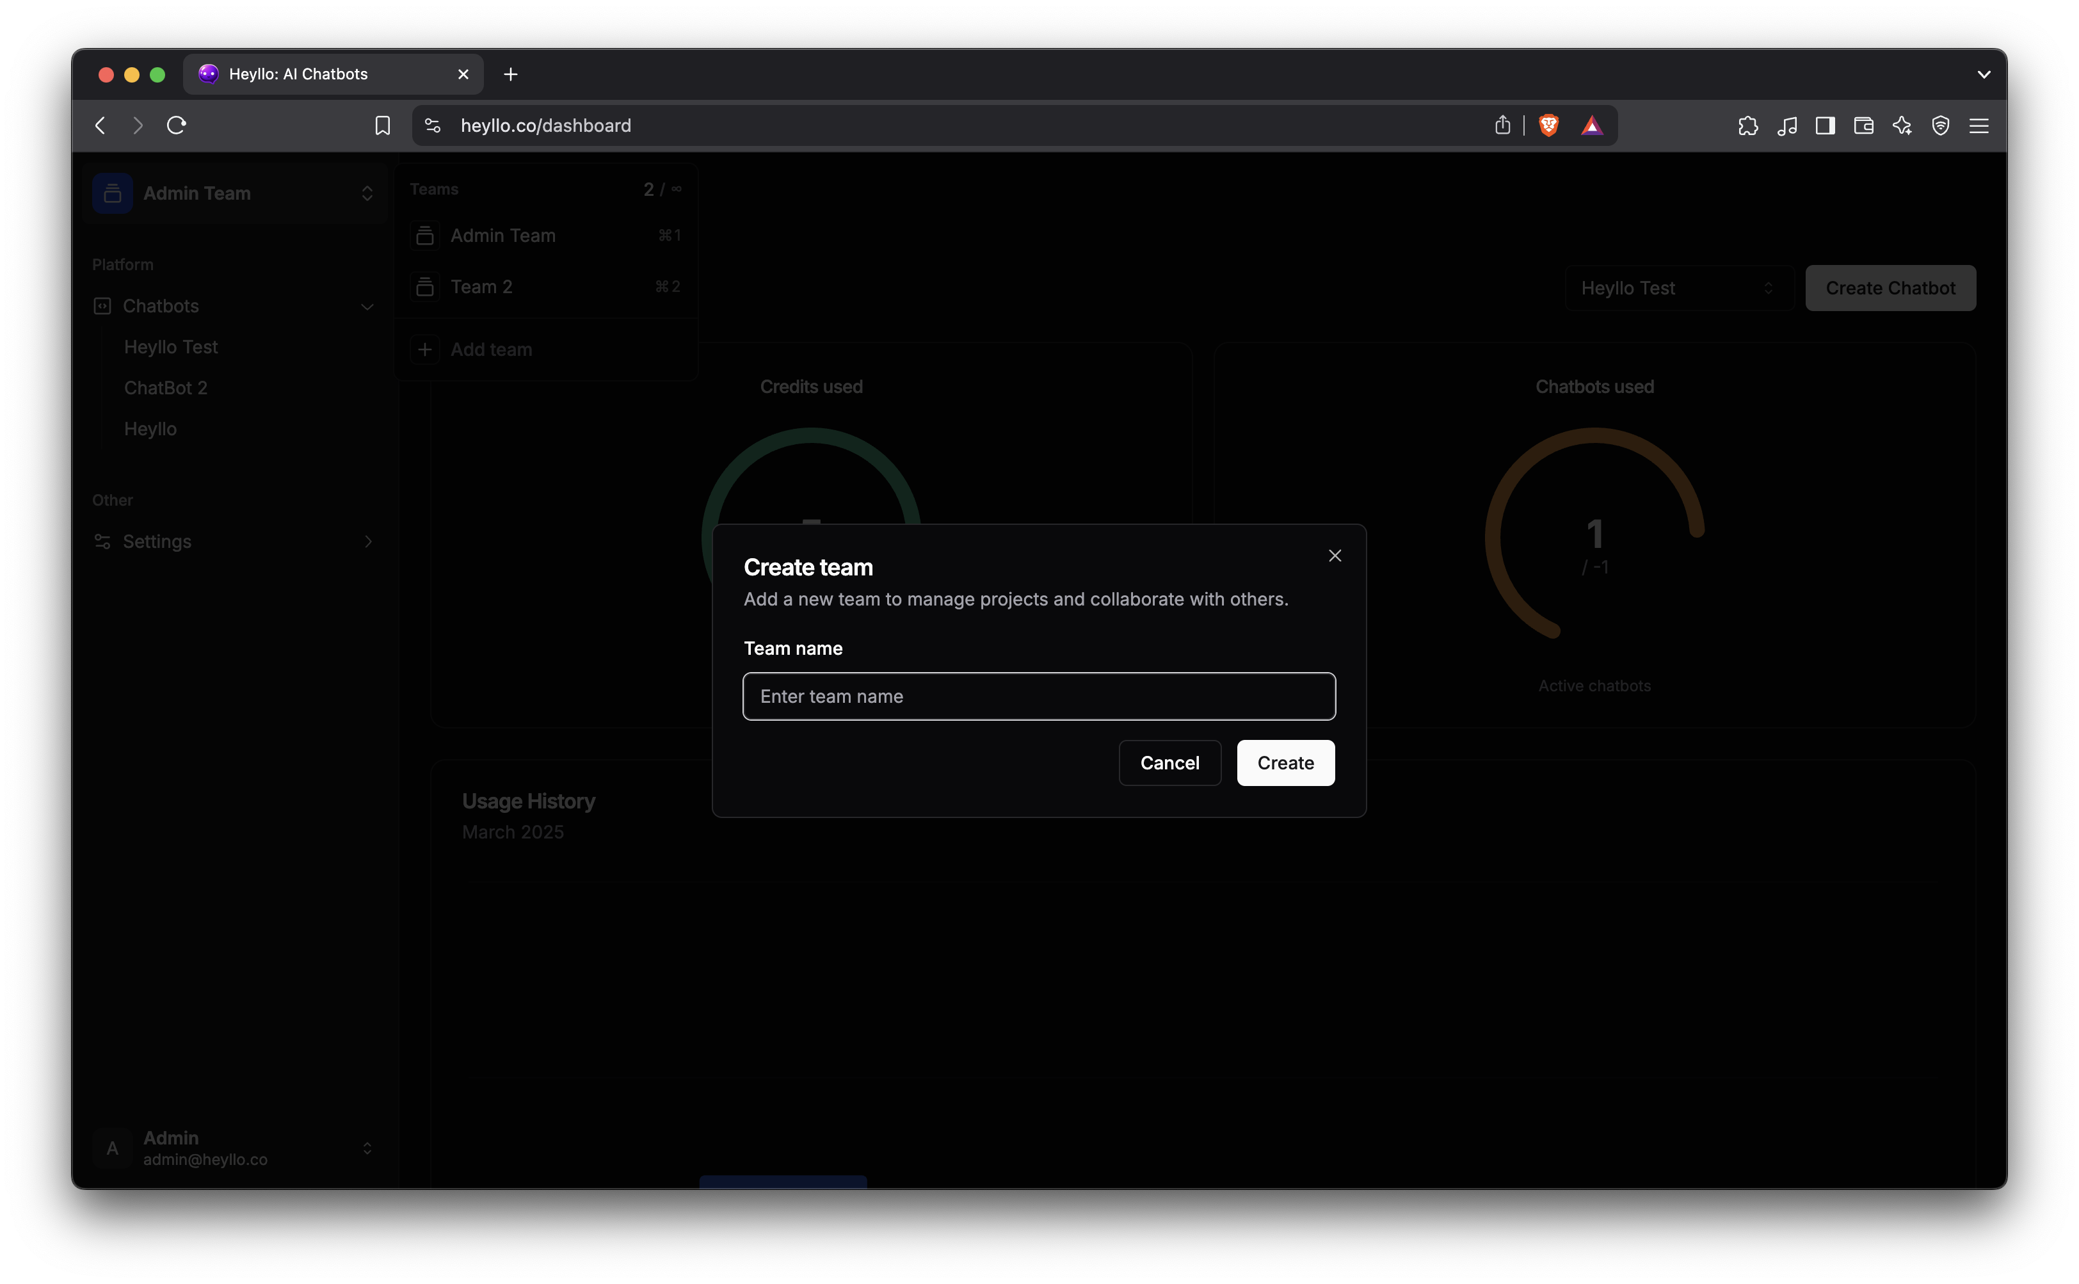View site information icon in address bar

(432, 125)
